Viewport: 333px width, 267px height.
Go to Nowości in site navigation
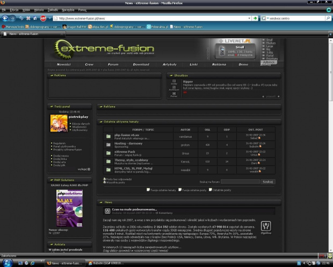[63, 64]
